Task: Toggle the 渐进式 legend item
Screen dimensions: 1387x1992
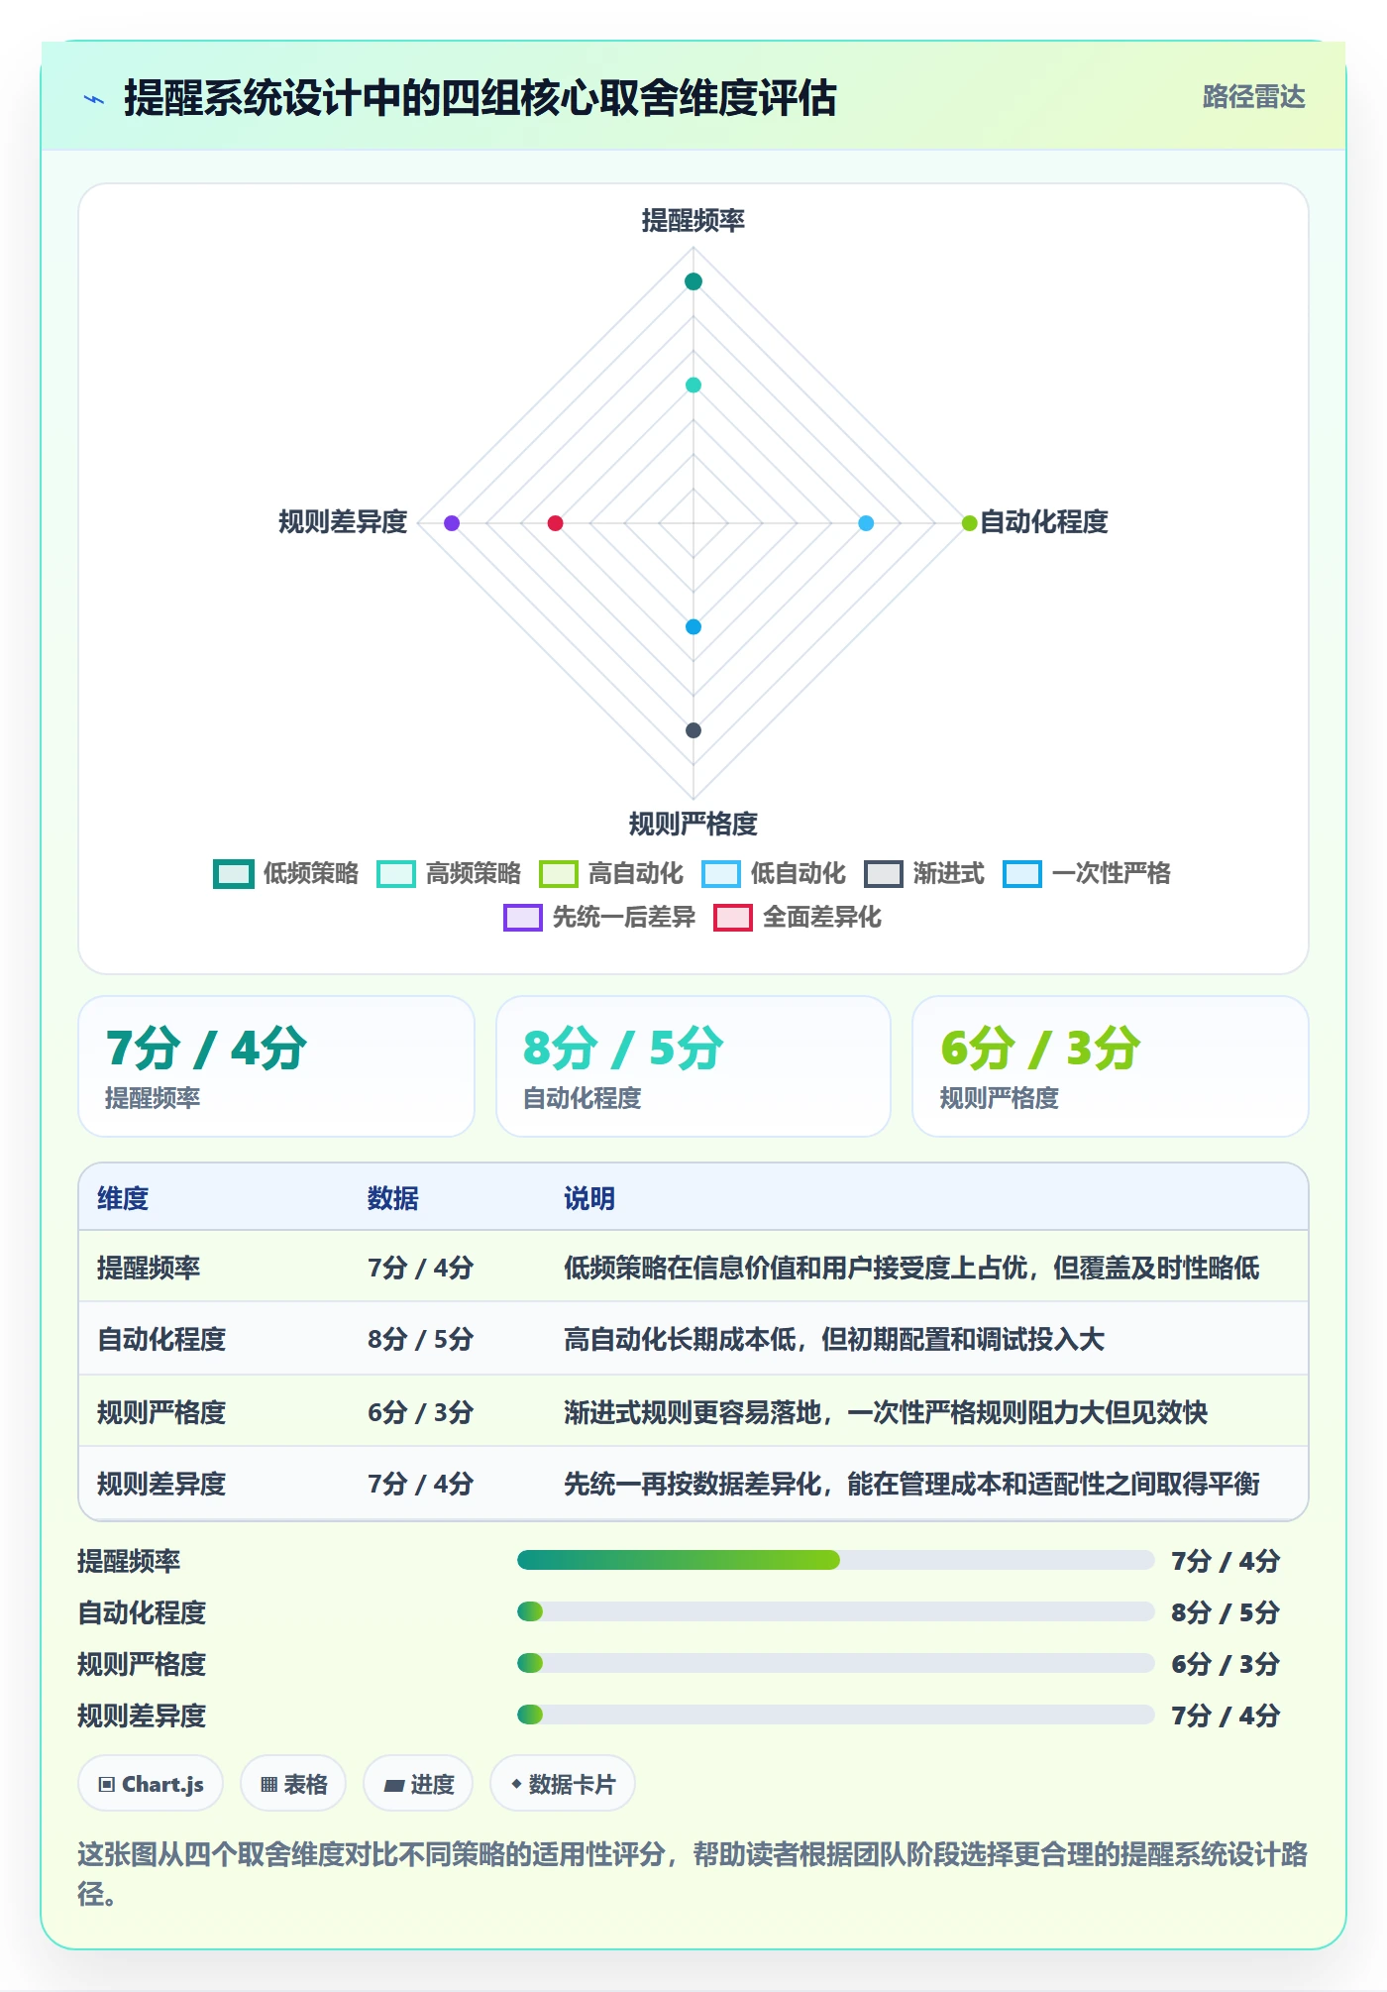Action: coord(924,873)
